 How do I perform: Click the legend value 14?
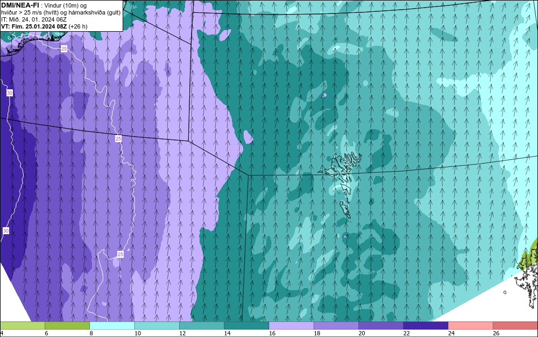227,333
